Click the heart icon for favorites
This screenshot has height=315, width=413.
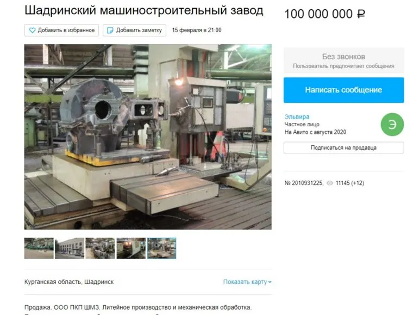32,30
